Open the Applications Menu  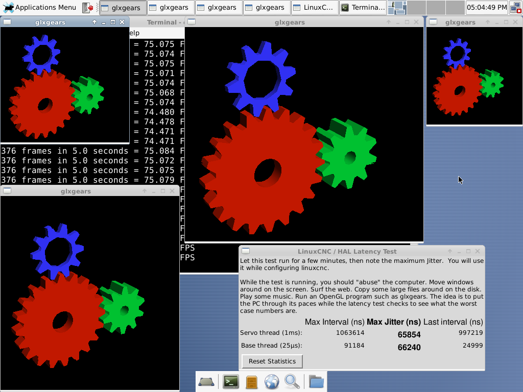point(39,7)
